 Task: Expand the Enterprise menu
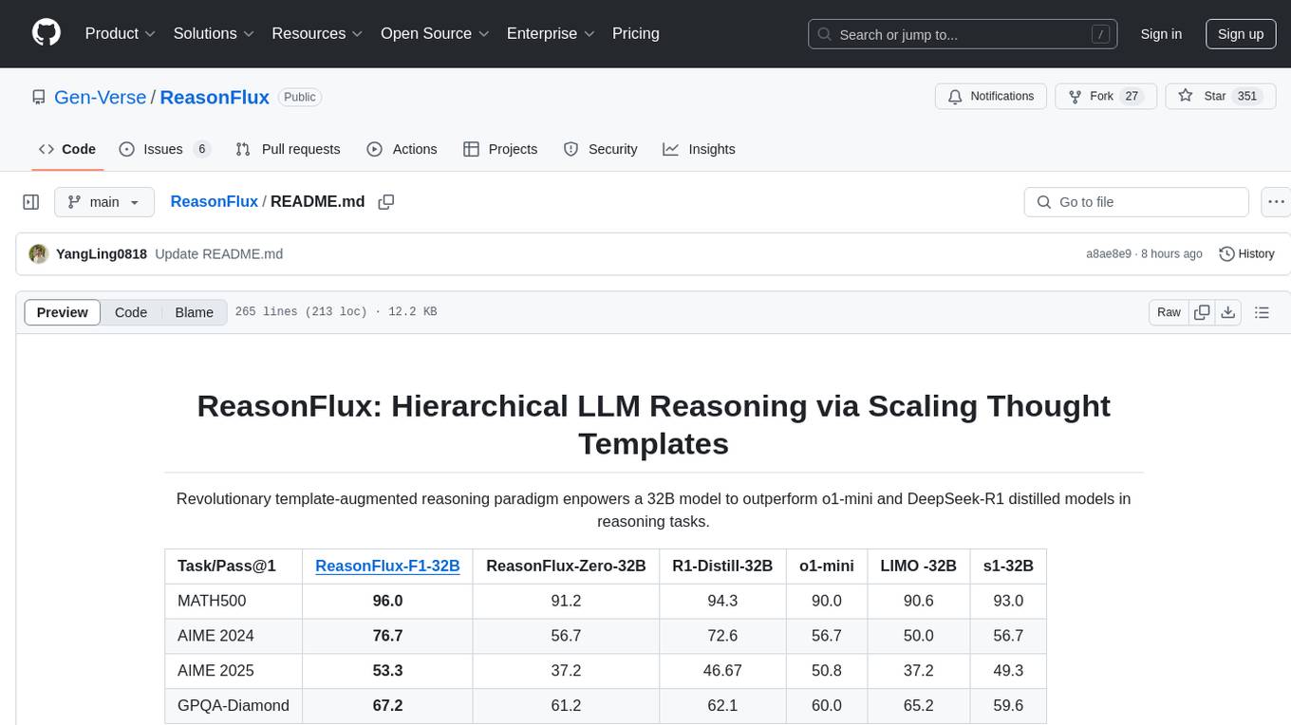[x=551, y=33]
